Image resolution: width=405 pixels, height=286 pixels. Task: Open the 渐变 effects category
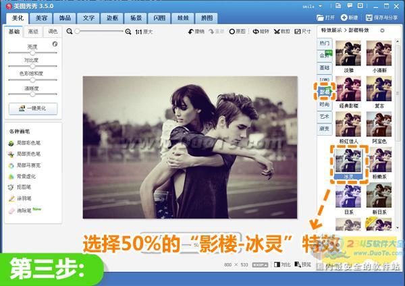coord(325,129)
